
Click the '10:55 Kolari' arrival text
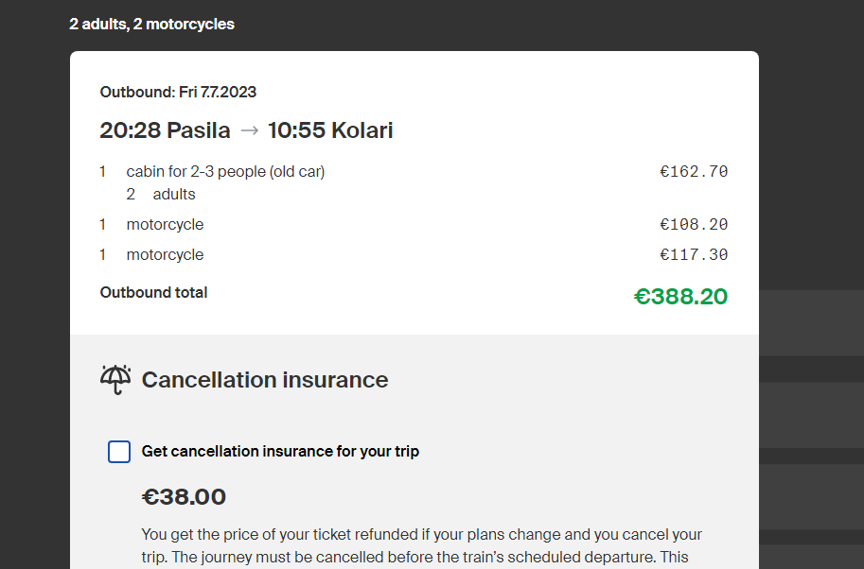[330, 130]
